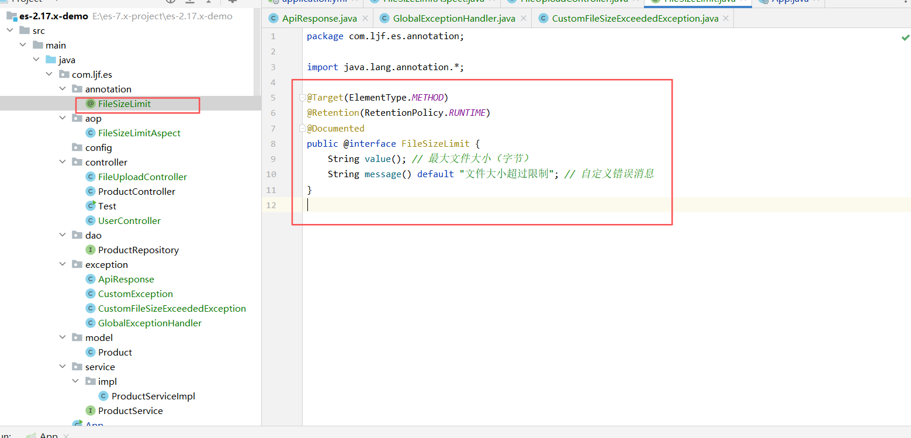The image size is (911, 438).
Task: Select the service folder label in tree
Action: pos(100,367)
